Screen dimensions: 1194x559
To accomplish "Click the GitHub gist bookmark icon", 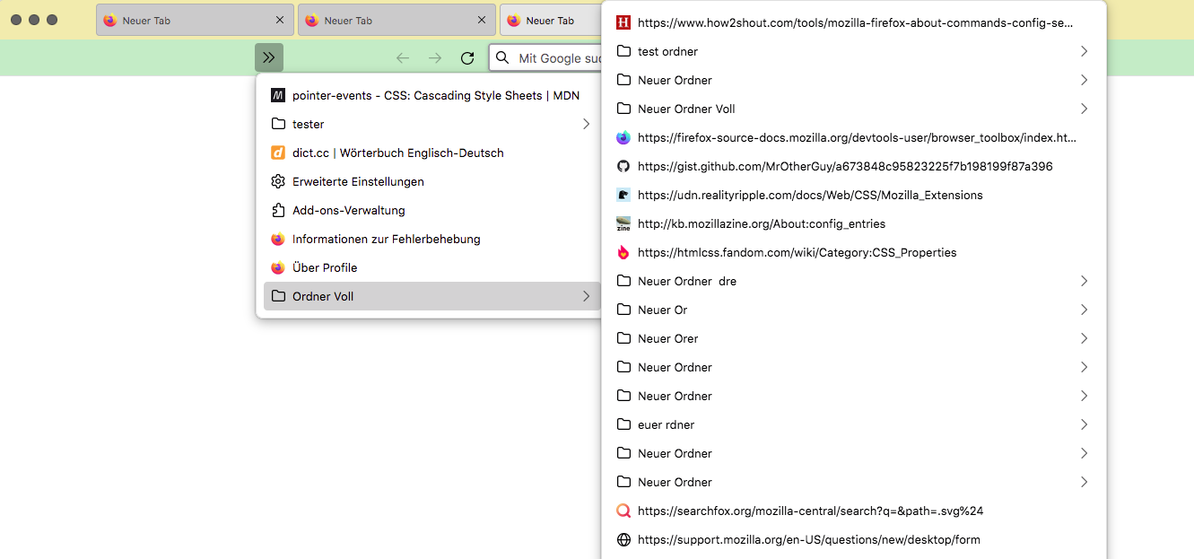I will [x=623, y=166].
